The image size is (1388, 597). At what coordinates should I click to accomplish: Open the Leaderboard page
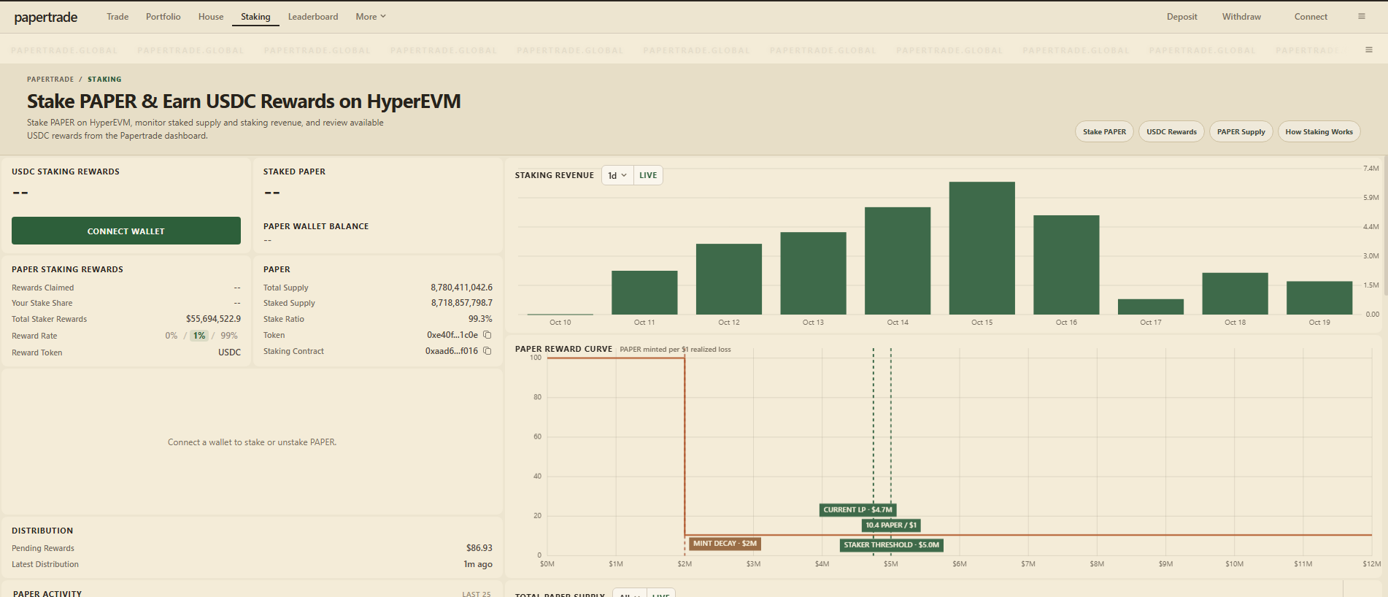point(313,17)
